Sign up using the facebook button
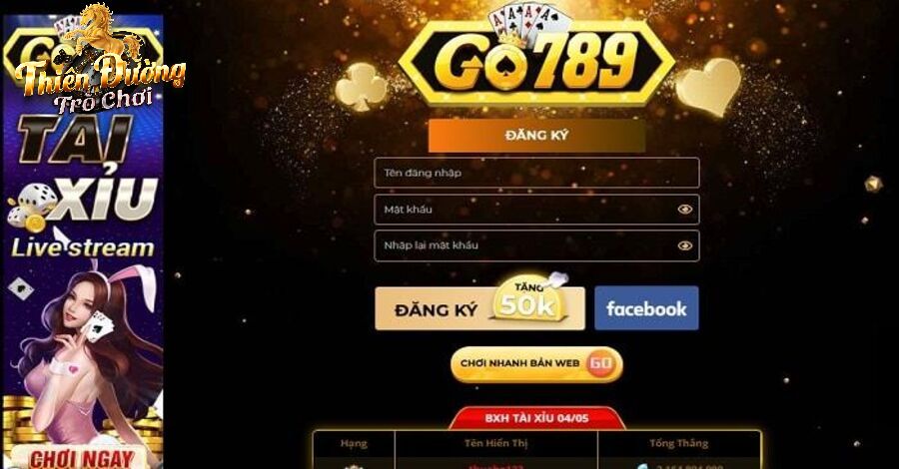Screen dimensions: 899x469 (646, 308)
